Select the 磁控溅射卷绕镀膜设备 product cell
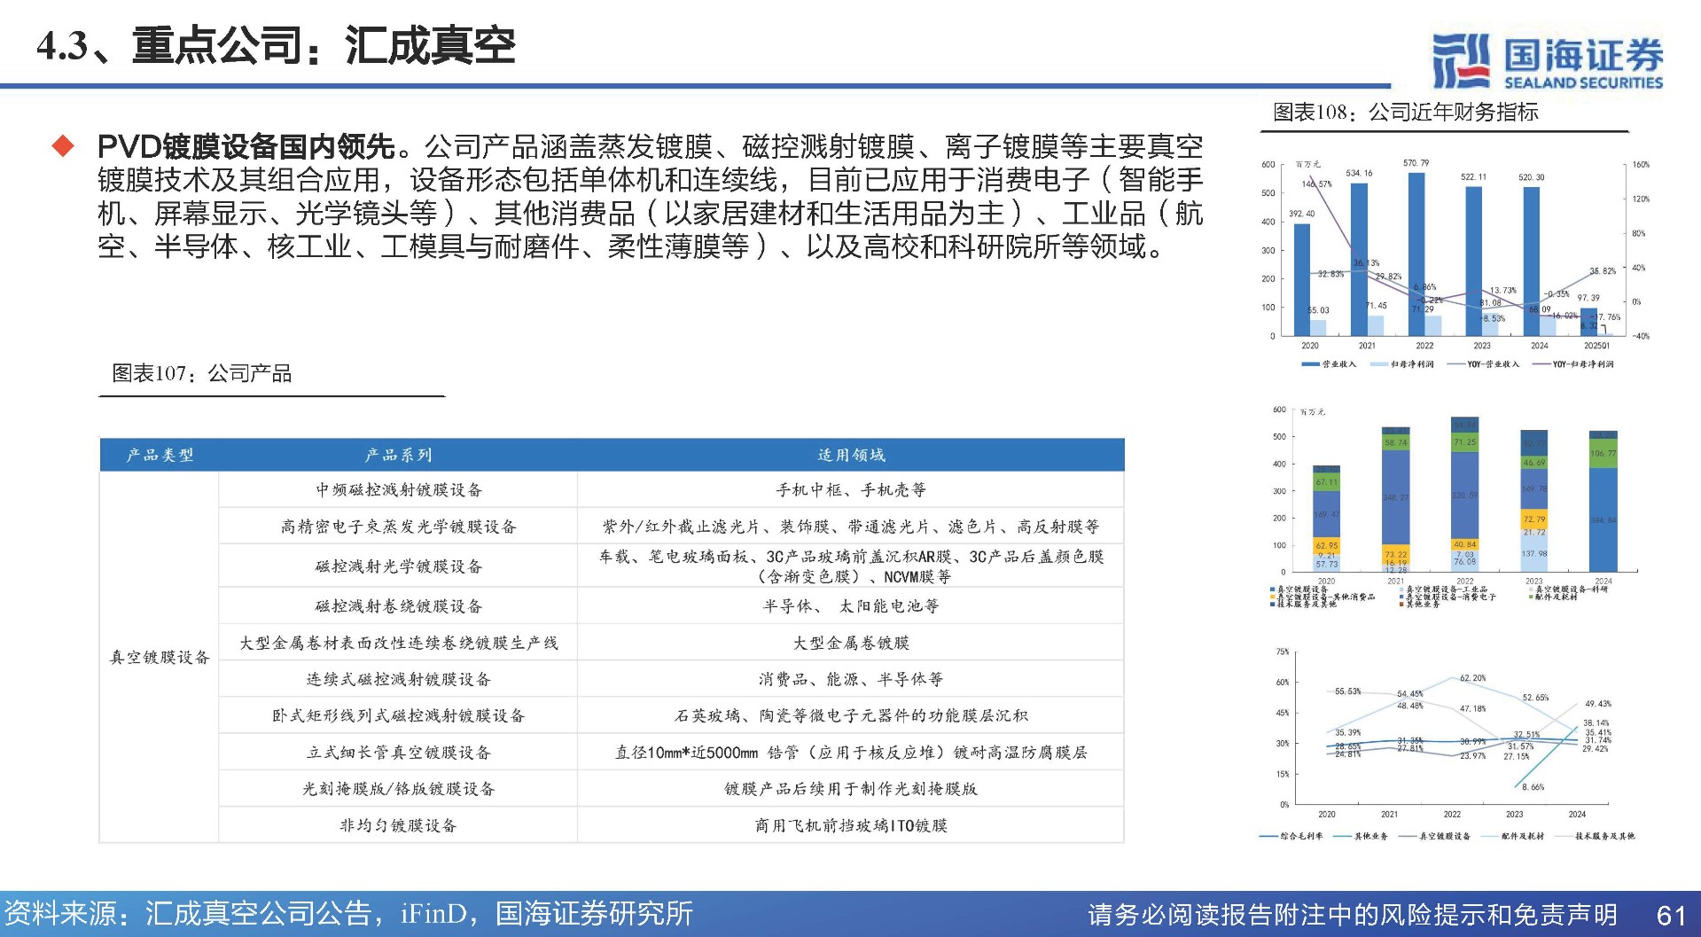The height and width of the screenshot is (937, 1701). pyautogui.click(x=399, y=606)
